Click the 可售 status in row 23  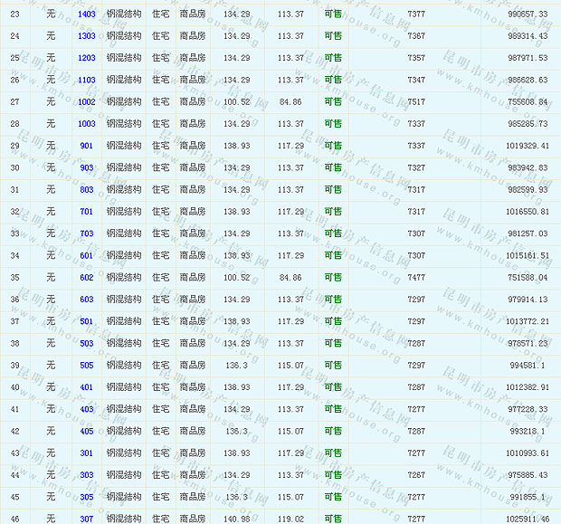tap(333, 14)
